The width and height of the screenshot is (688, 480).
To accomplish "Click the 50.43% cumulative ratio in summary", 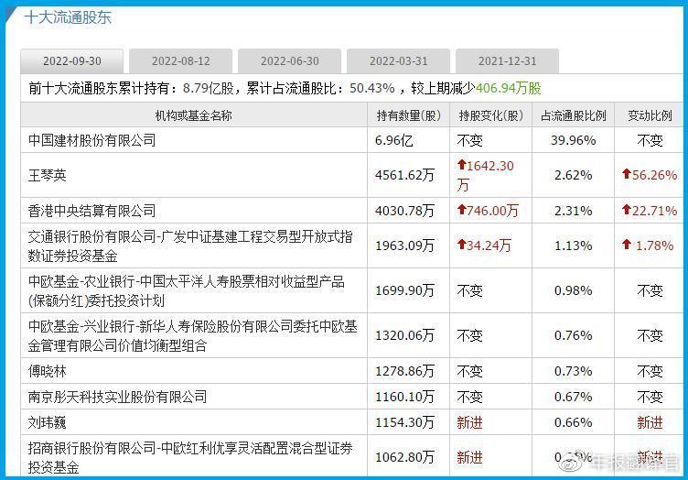I will click(x=372, y=88).
